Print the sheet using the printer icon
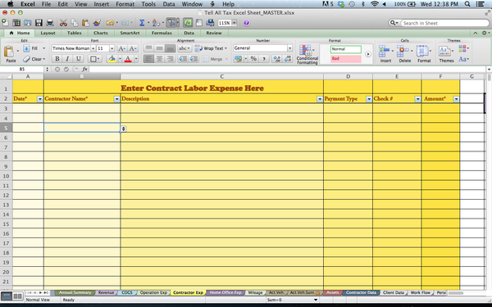492x307 pixels. 50,23
